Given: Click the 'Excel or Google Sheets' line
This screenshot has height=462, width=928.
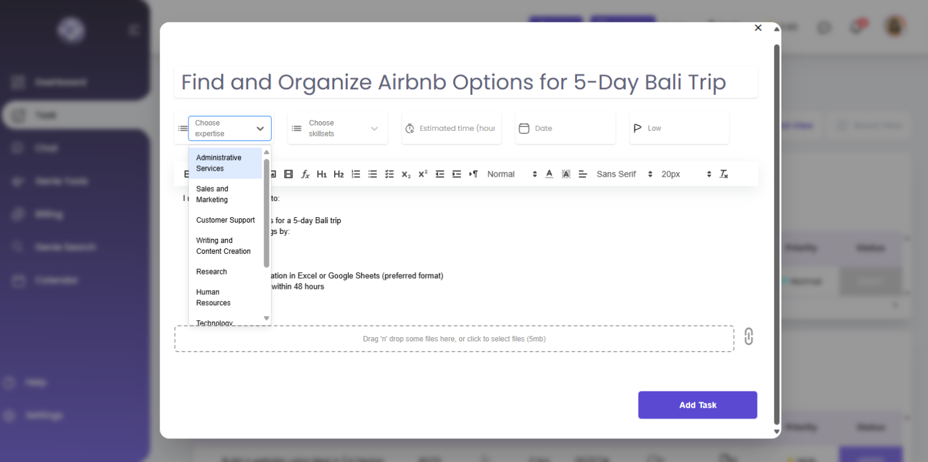Looking at the screenshot, I should 356,276.
